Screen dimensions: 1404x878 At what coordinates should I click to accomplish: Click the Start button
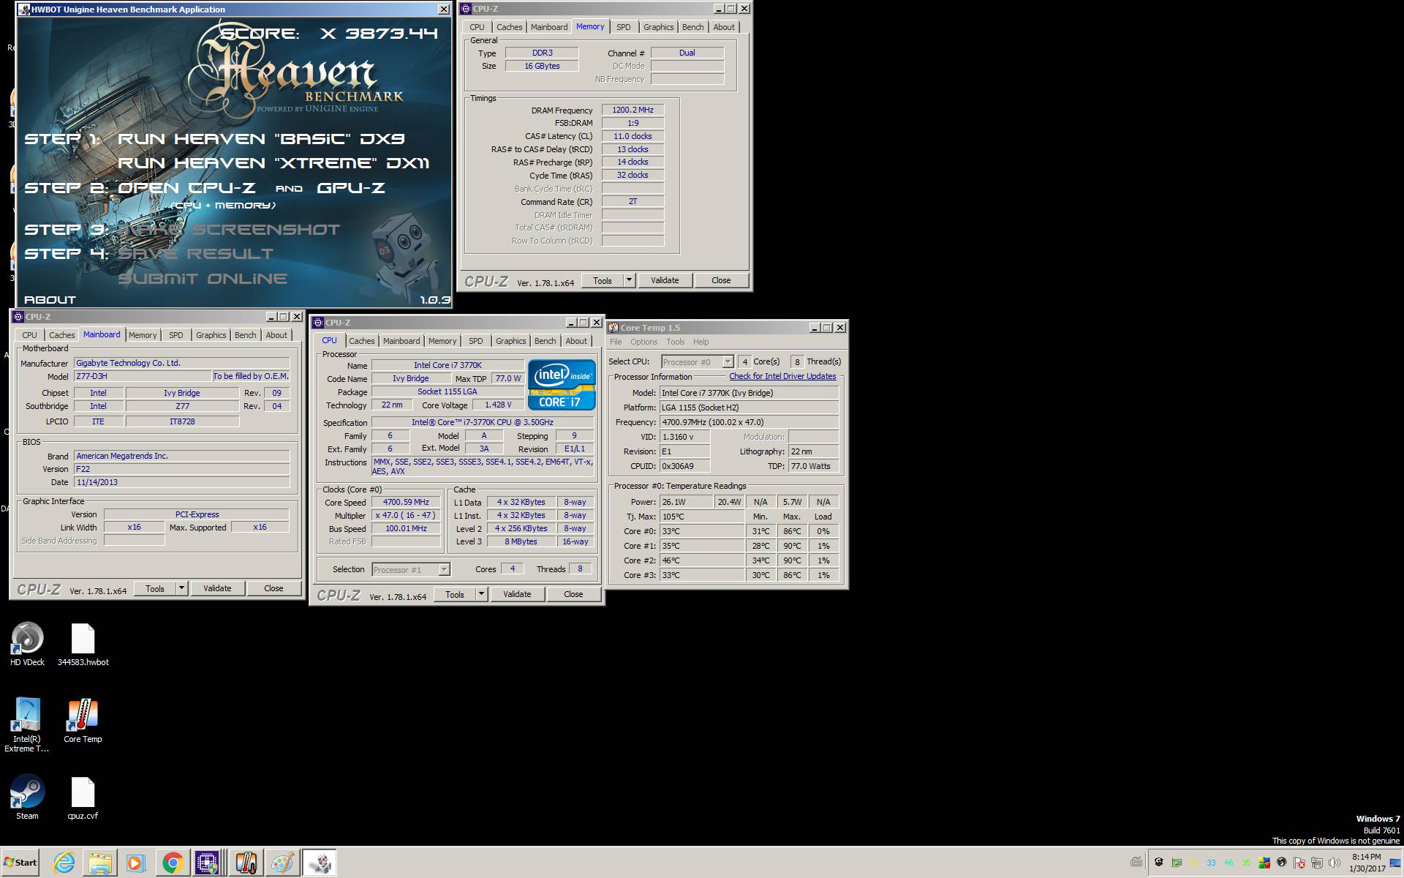tap(20, 863)
